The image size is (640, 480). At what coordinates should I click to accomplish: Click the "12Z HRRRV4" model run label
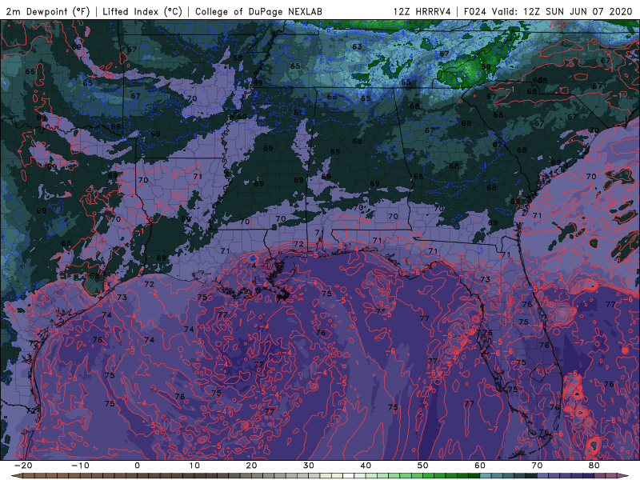(x=422, y=11)
